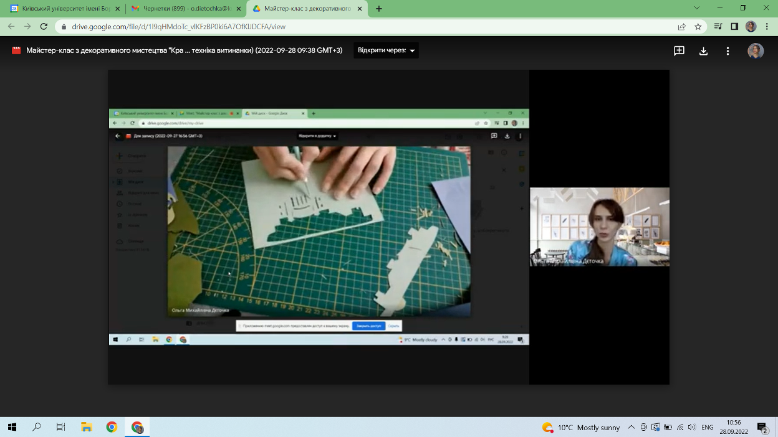Open Google account avatar in Drive
The height and width of the screenshot is (437, 778).
click(x=756, y=51)
